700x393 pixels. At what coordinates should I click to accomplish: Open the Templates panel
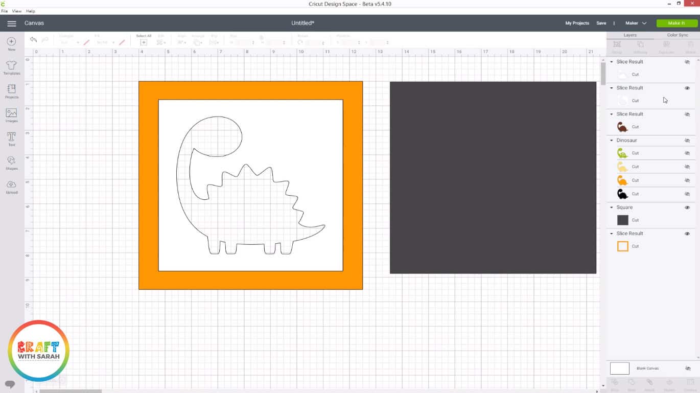pyautogui.click(x=11, y=66)
